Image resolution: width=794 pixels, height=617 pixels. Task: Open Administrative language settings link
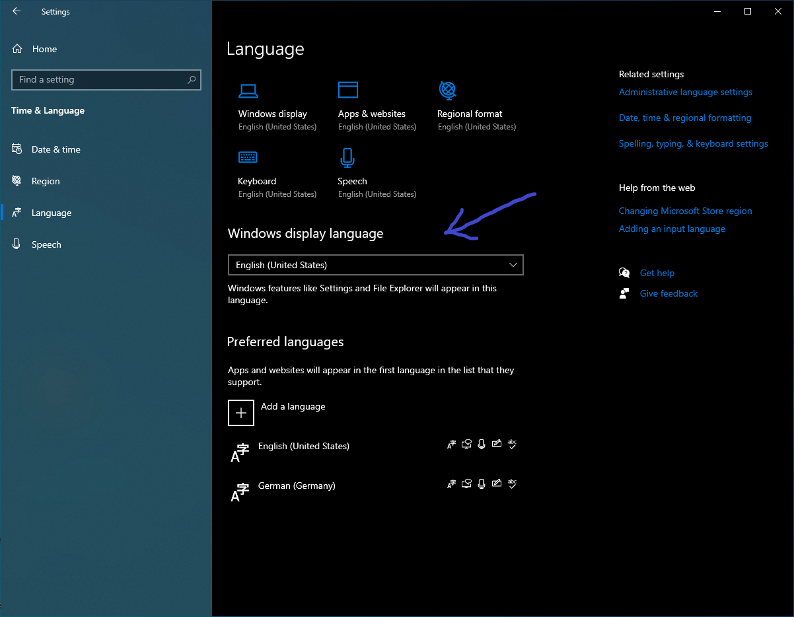click(686, 92)
